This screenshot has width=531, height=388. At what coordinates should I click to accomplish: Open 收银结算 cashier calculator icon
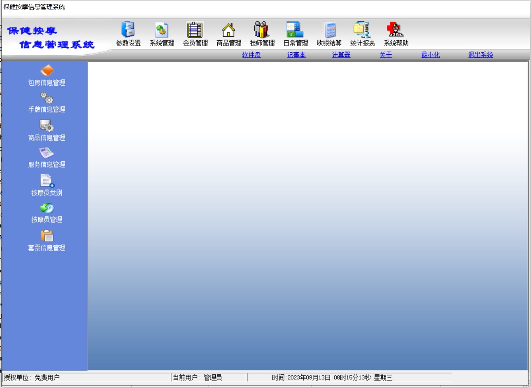(x=329, y=30)
